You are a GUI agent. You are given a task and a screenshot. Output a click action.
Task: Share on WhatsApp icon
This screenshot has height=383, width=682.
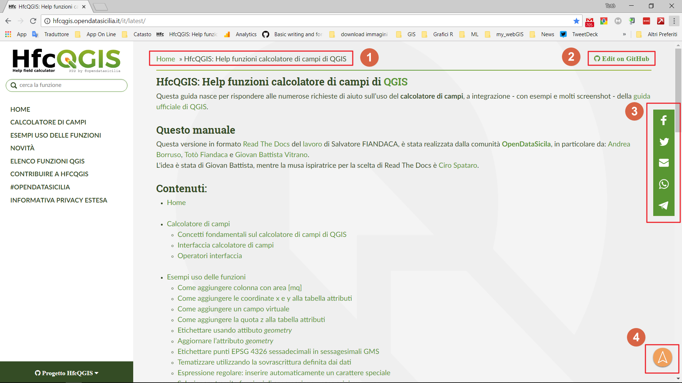coord(664,184)
